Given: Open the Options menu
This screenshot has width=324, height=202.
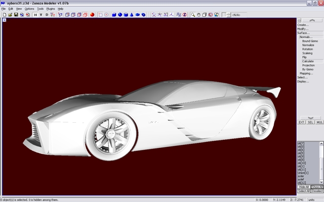Looking at the screenshot, I should [29, 9].
